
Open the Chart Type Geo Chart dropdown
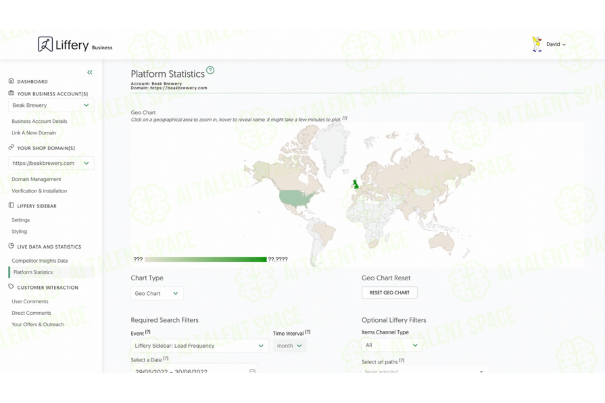click(x=157, y=293)
